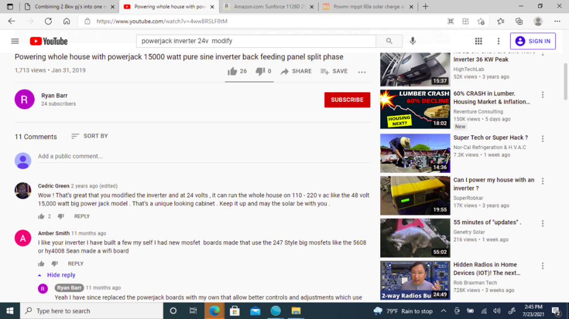Click in the YouTube search box
Image resolution: width=569 pixels, height=319 pixels.
(x=256, y=41)
